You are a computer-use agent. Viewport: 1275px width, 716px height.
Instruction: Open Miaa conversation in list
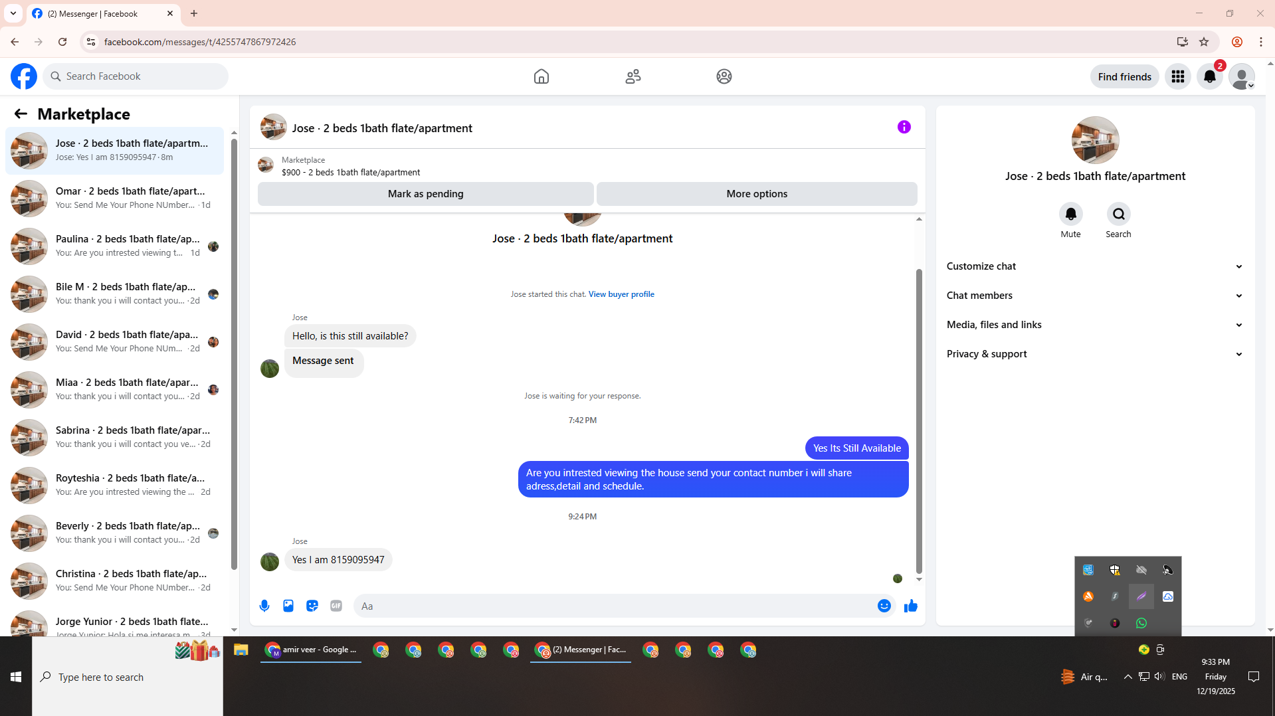tap(114, 389)
